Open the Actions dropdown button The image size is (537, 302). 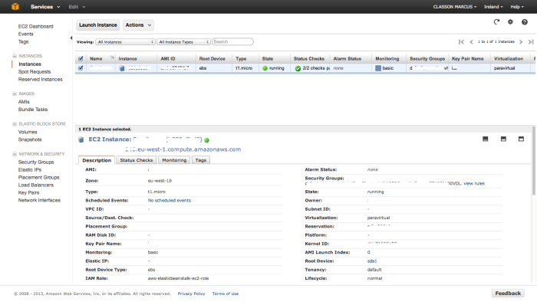[138, 25]
